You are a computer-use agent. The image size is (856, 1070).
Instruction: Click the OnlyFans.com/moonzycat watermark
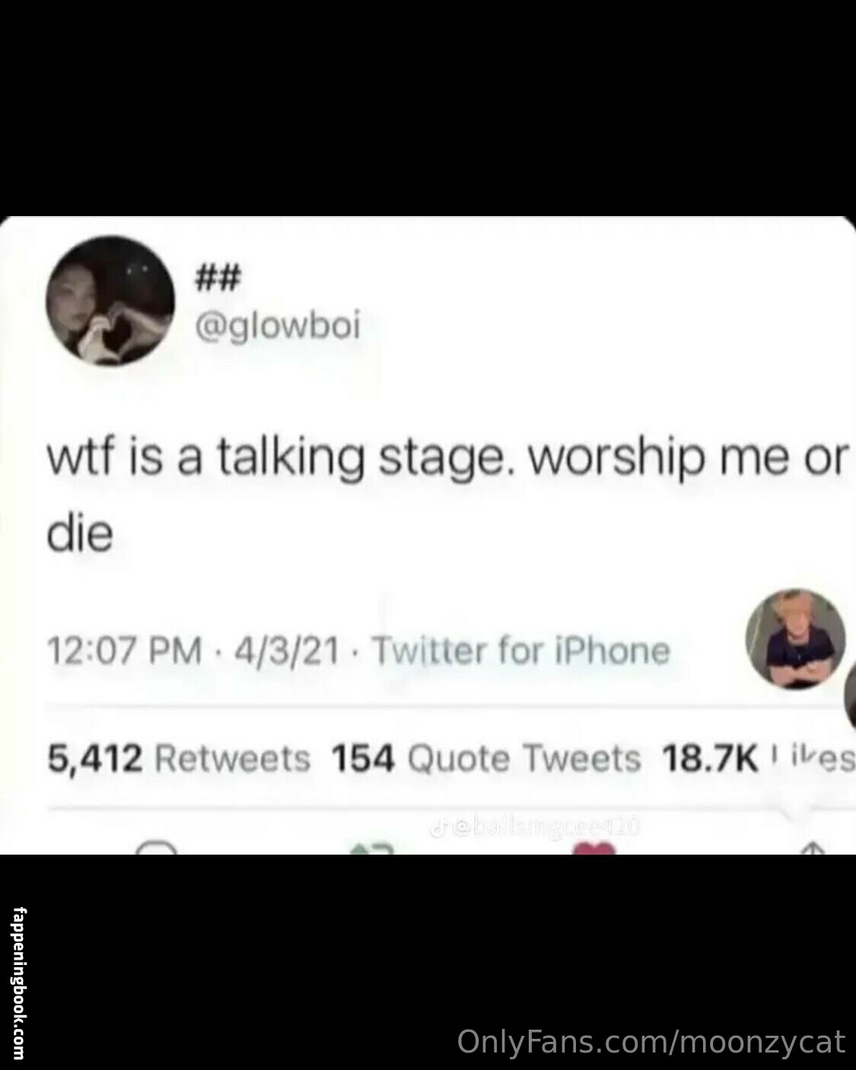click(651, 1041)
